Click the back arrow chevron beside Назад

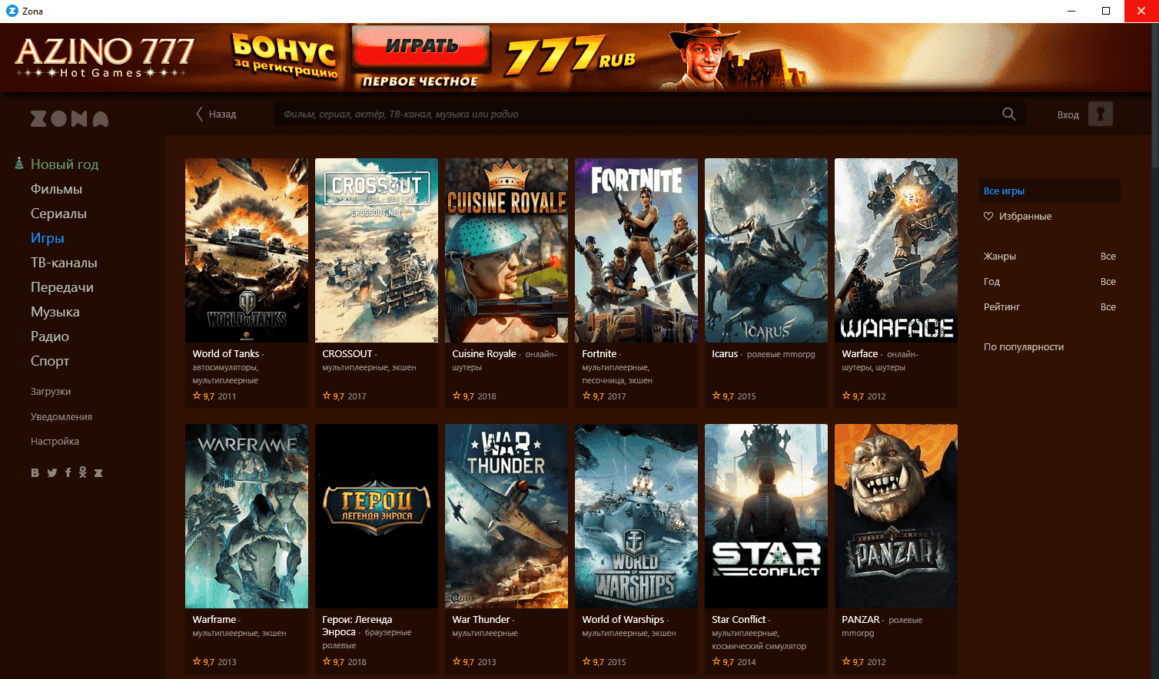(200, 114)
